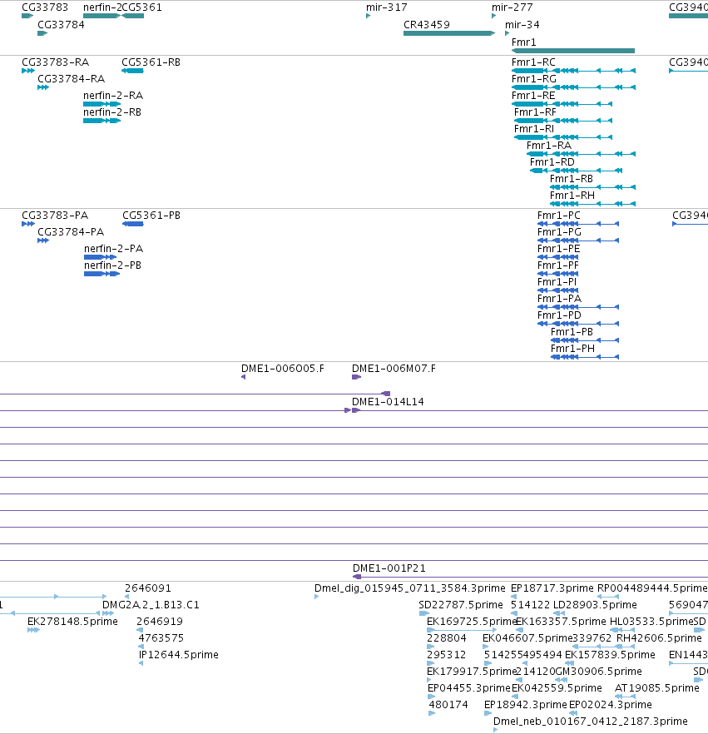708x734 pixels.
Task: Click the EP04455.3prime EST label
Action: coord(469,688)
